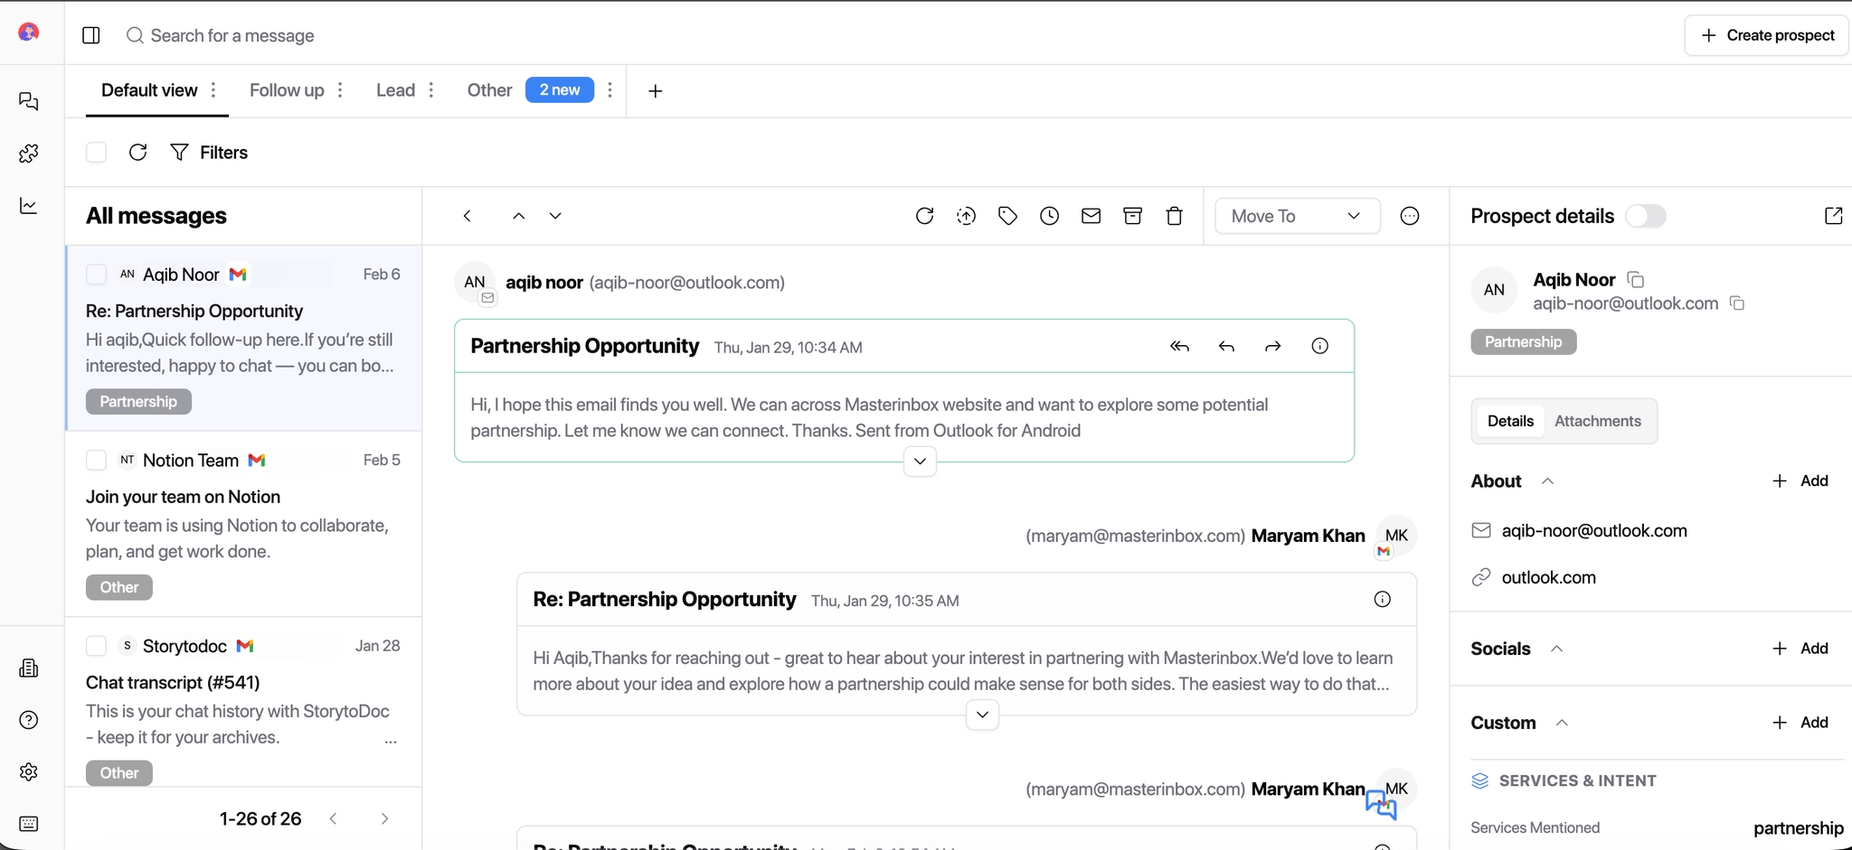Tag the current conversation
Viewport: 1852px width, 850px height.
pyautogui.click(x=1007, y=216)
